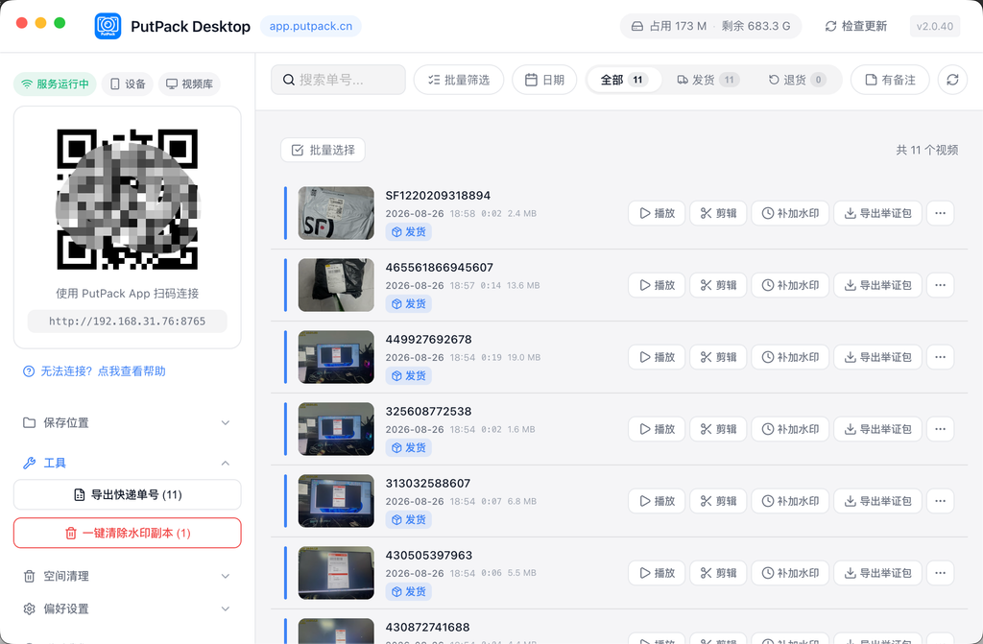This screenshot has height=644, width=983.
Task: Toggle the 有备注 notes filter
Action: point(890,80)
